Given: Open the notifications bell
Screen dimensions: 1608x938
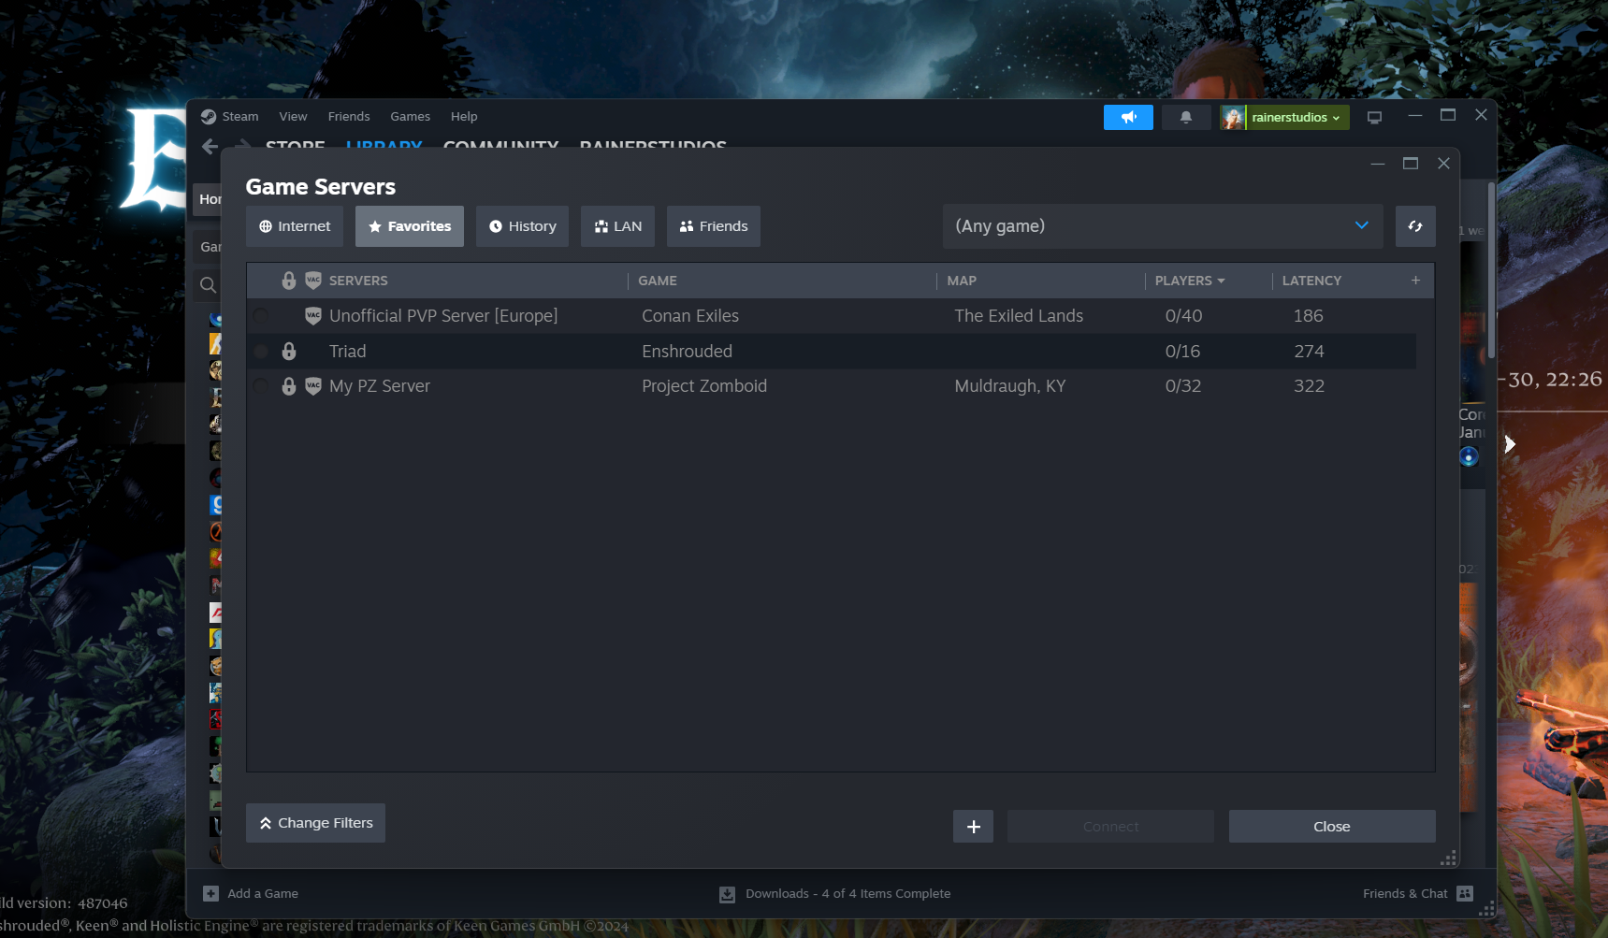Looking at the screenshot, I should (1185, 117).
